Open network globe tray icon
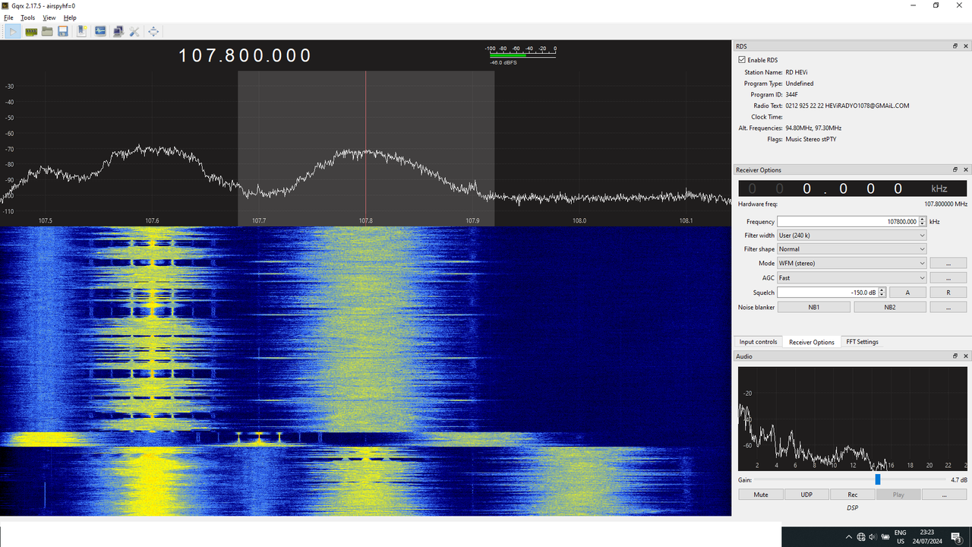This screenshot has height=547, width=972. [861, 537]
